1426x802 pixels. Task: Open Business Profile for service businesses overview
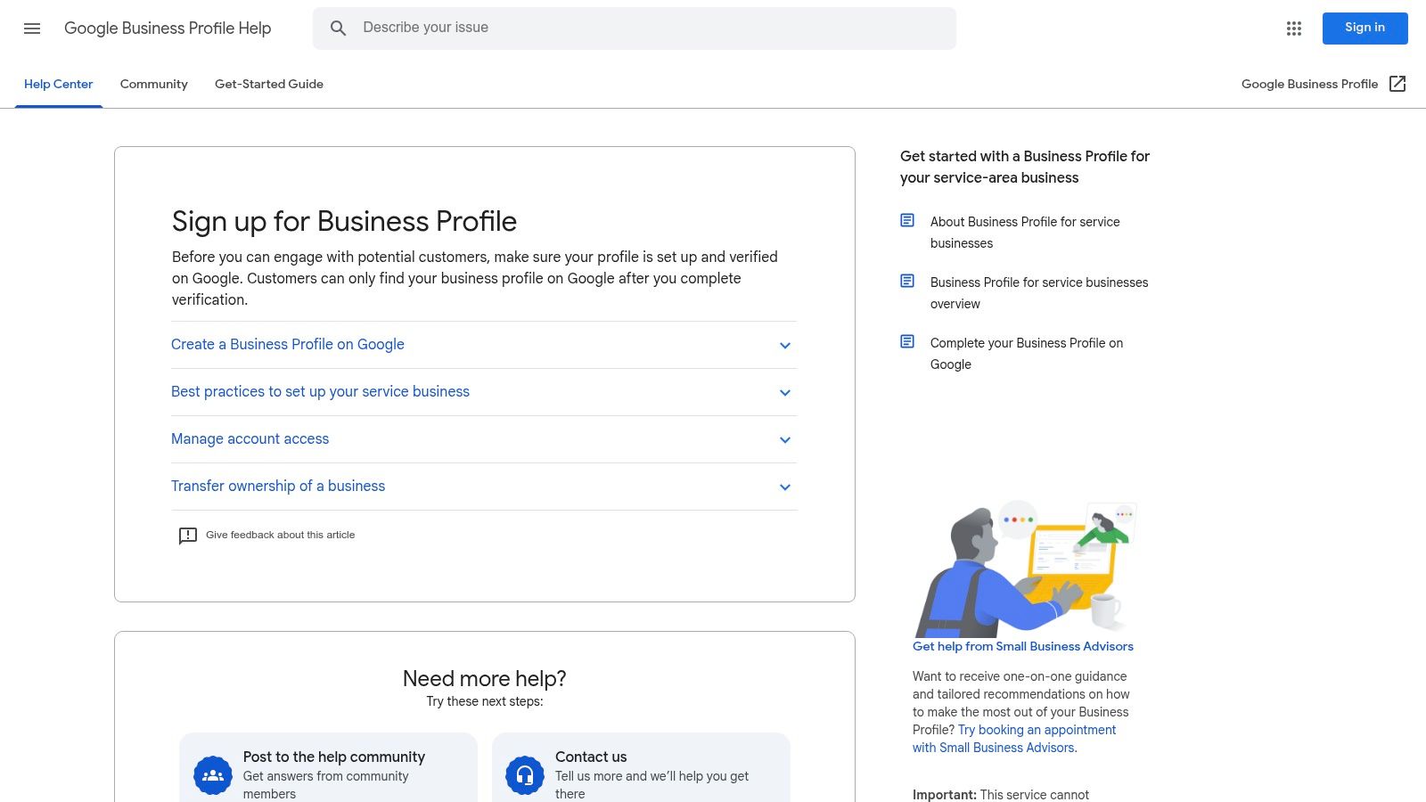point(1039,293)
